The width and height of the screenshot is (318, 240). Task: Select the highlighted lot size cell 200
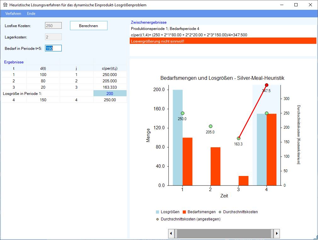click(110, 93)
